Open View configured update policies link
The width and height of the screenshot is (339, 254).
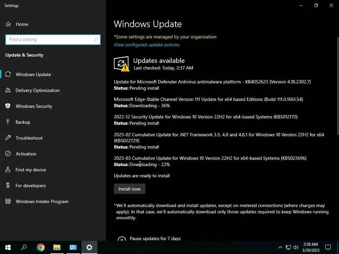coord(147,45)
